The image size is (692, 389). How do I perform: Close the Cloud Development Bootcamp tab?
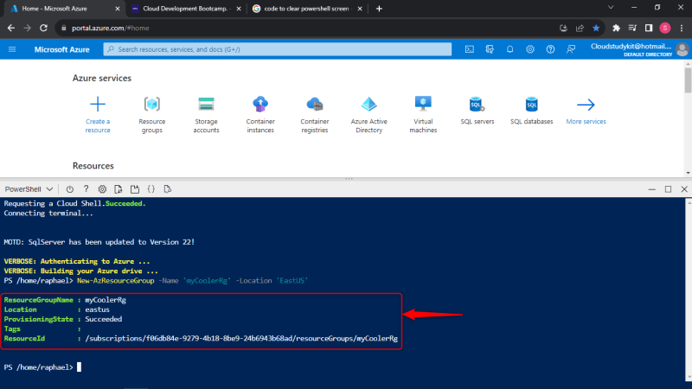pos(239,9)
